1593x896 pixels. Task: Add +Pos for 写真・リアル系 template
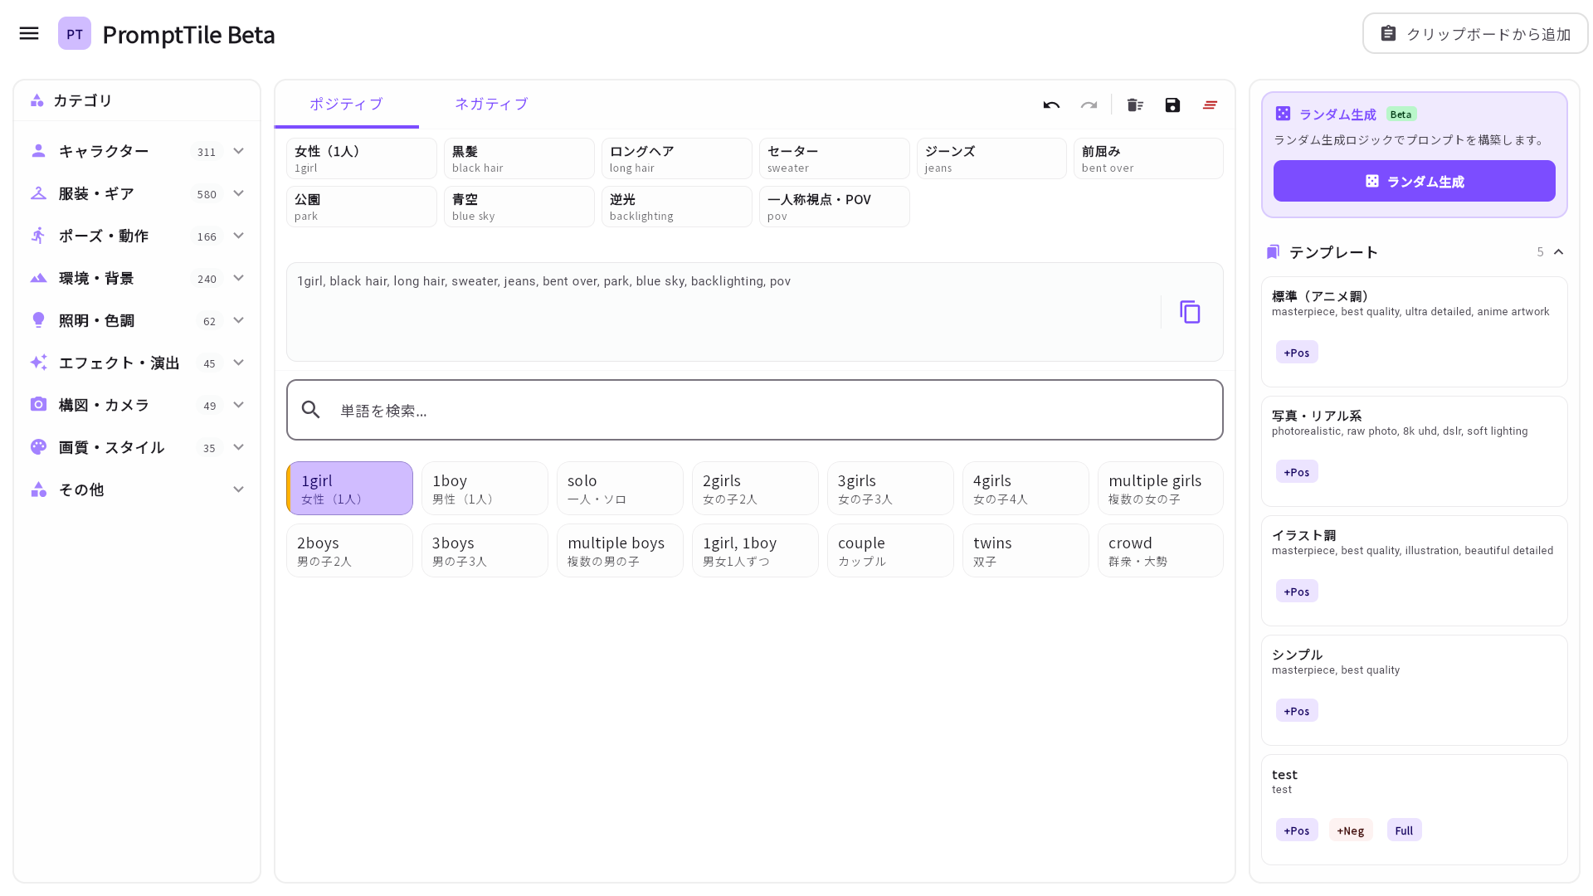click(1297, 472)
